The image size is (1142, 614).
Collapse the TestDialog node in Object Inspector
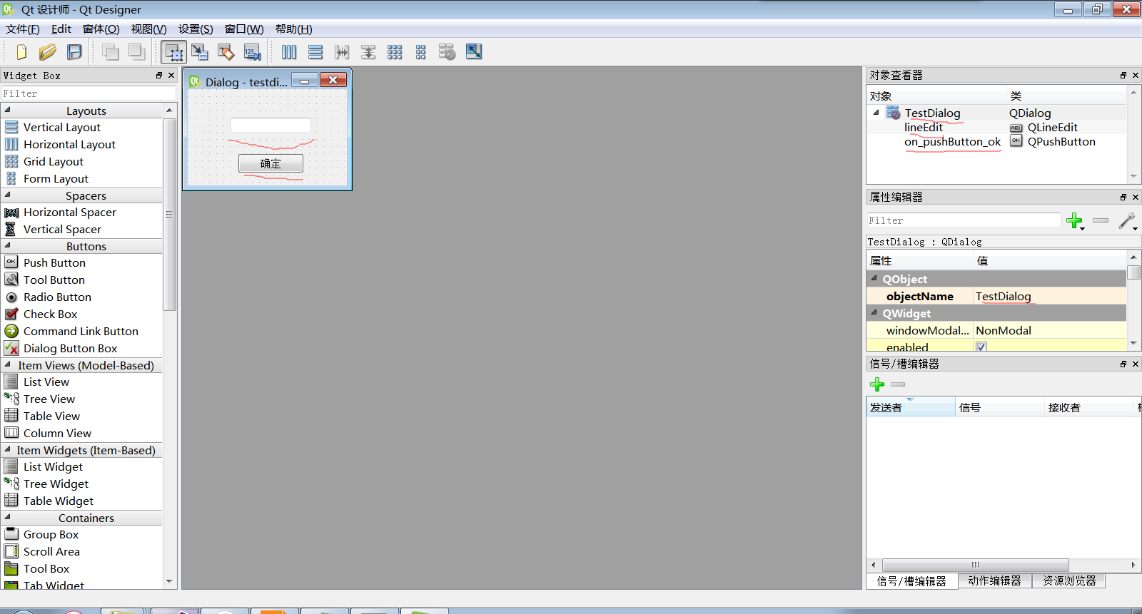click(876, 113)
